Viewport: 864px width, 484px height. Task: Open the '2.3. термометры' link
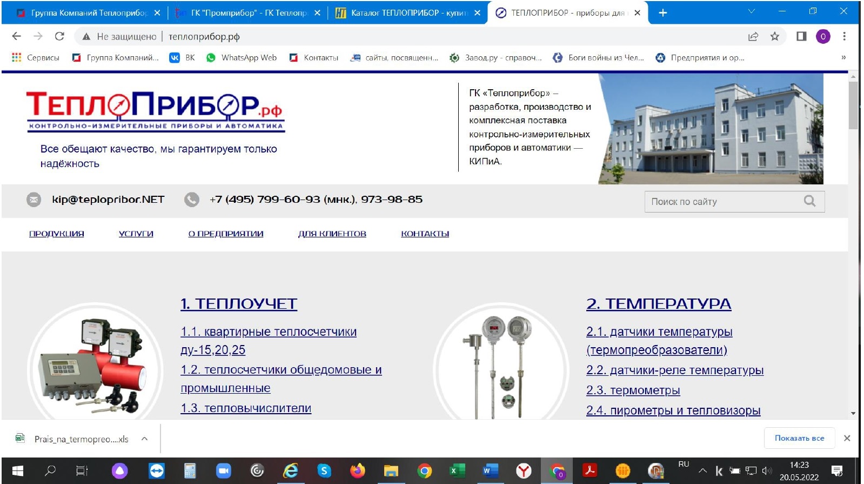click(633, 390)
